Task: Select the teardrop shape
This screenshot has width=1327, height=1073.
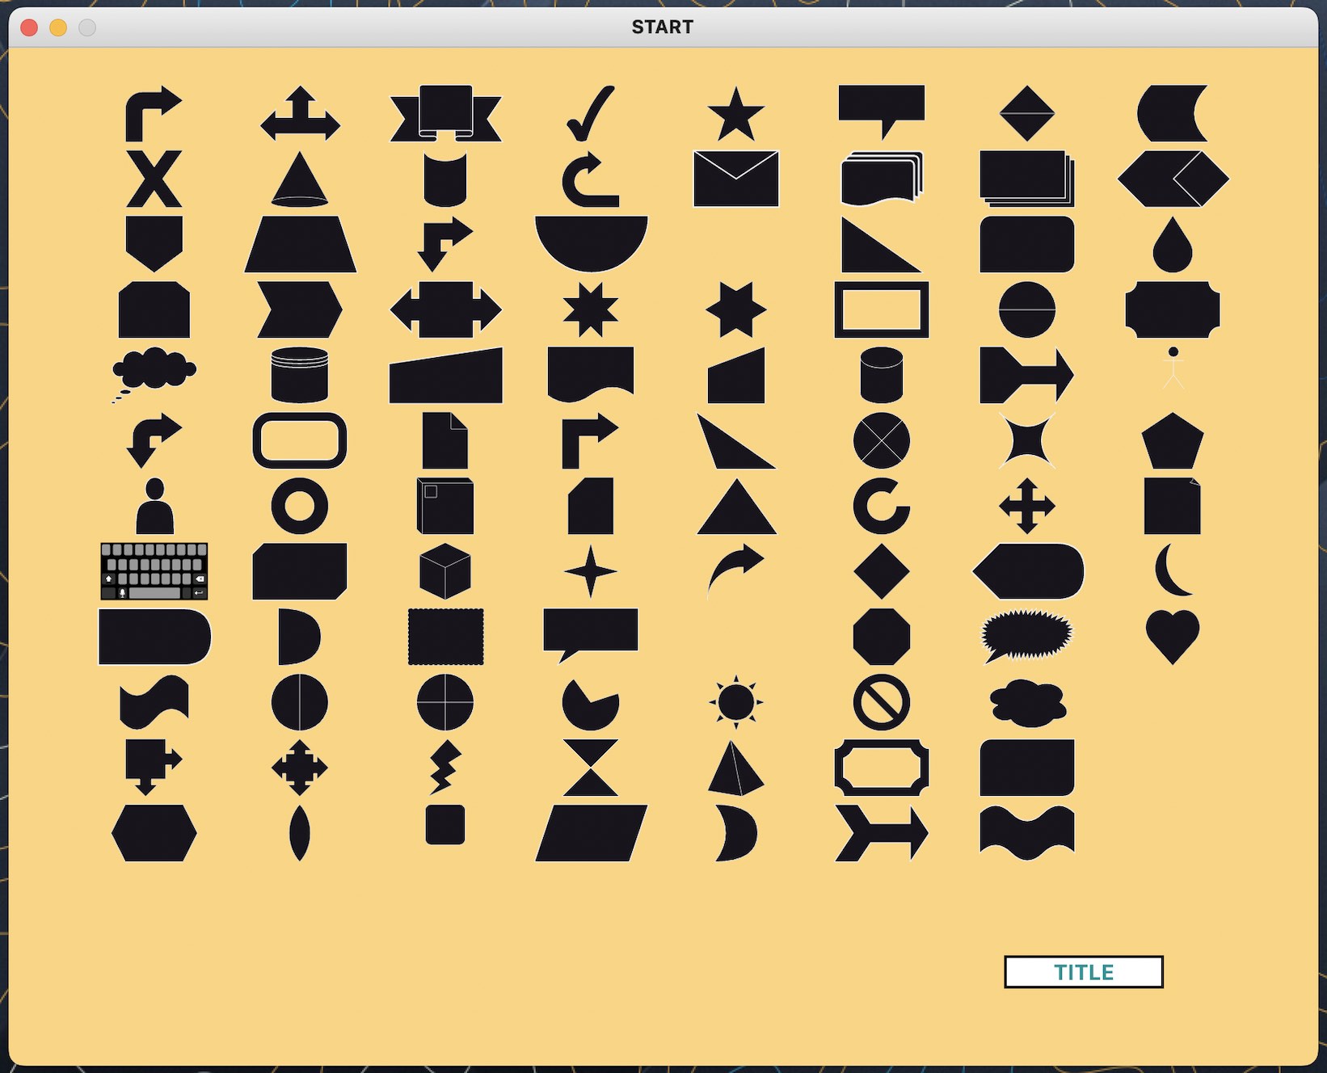Action: 1172,246
